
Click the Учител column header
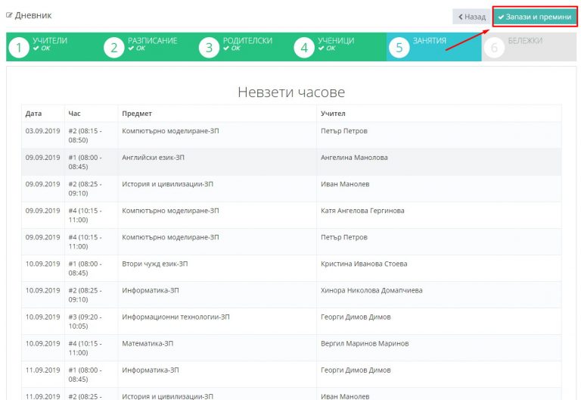tap(333, 114)
